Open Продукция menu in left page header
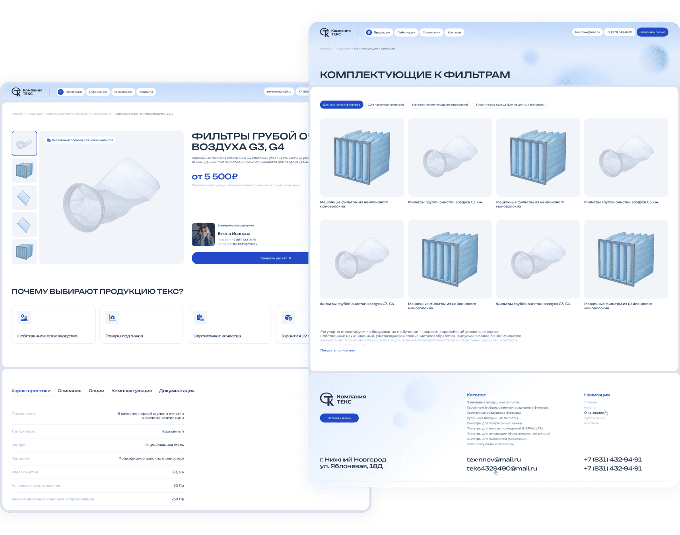The width and height of the screenshot is (680, 535). tap(70, 92)
